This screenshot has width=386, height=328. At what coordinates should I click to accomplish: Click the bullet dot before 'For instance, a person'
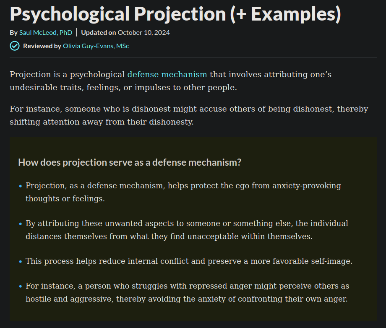[x=21, y=286]
